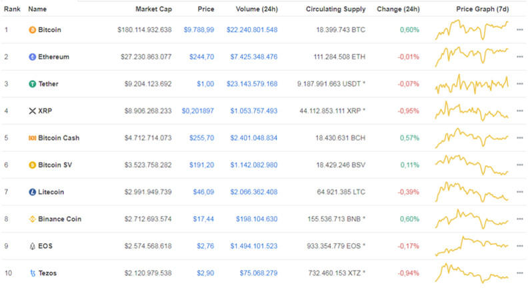532x292 pixels.
Task: Click the XRP logo icon
Action: tap(32, 111)
